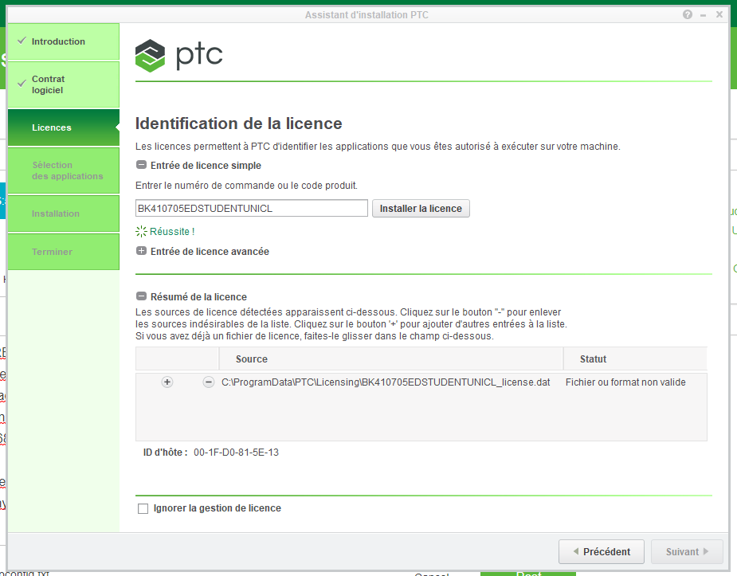Click the Source column header
This screenshot has width=737, height=576.
click(391, 359)
